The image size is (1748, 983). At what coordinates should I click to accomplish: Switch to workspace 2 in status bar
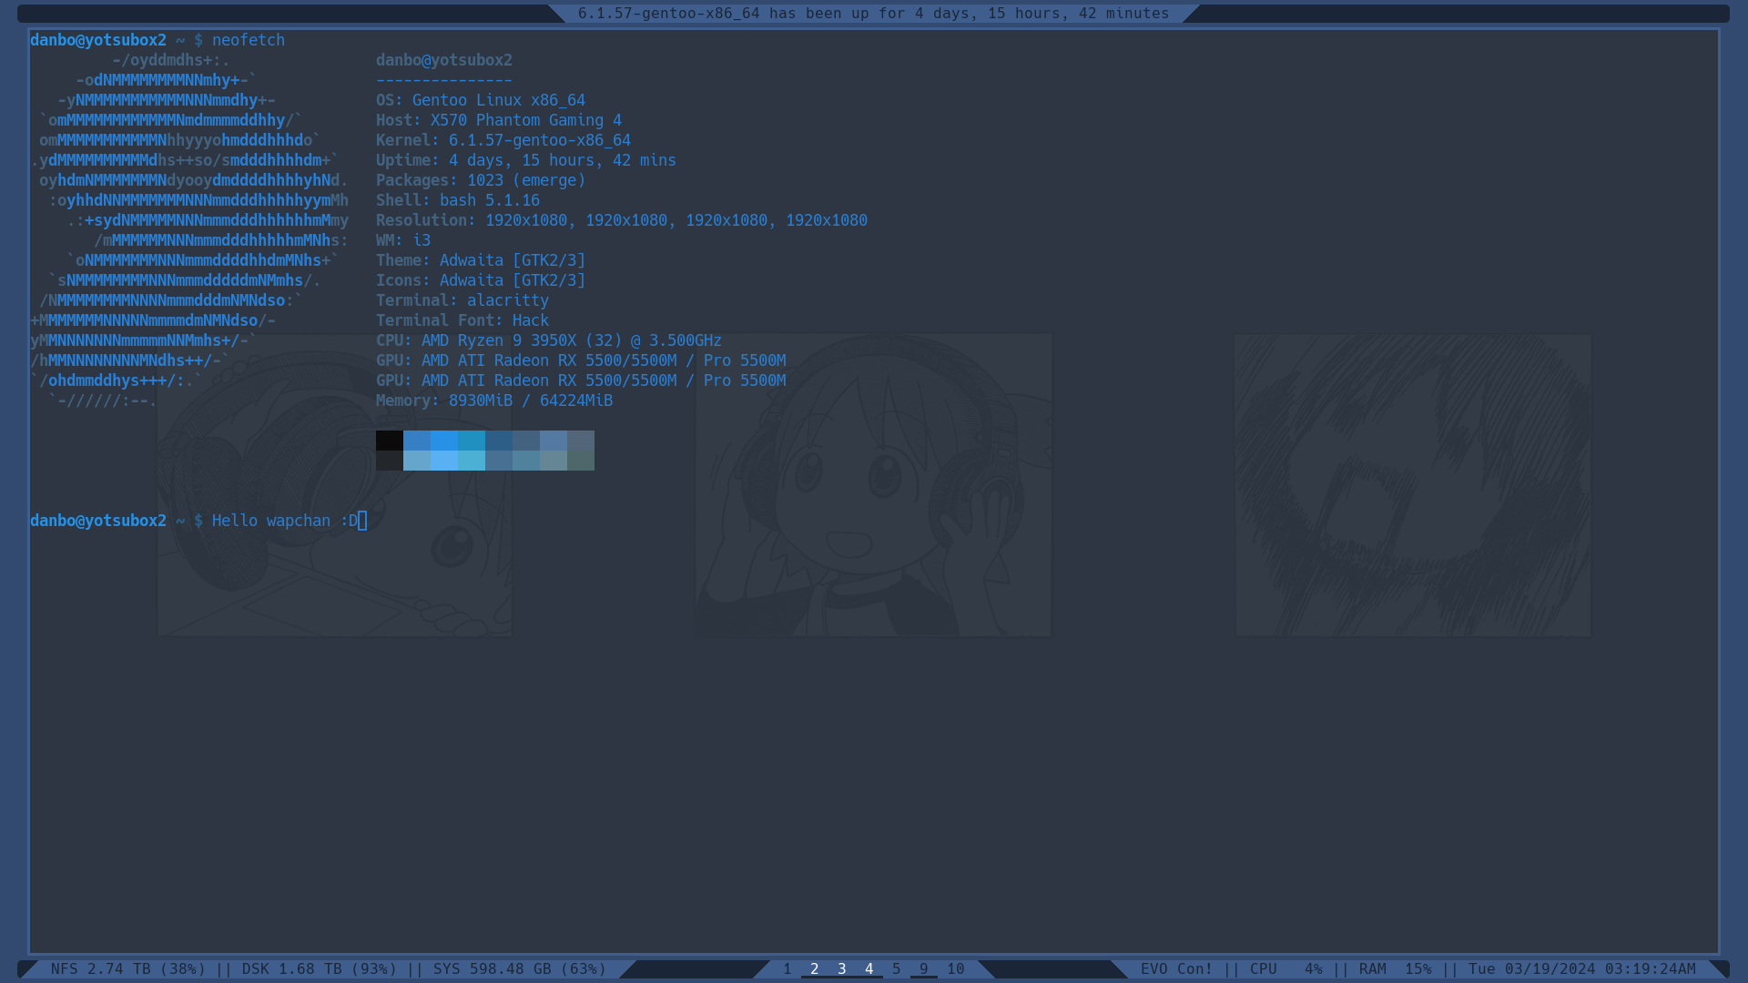(815, 968)
